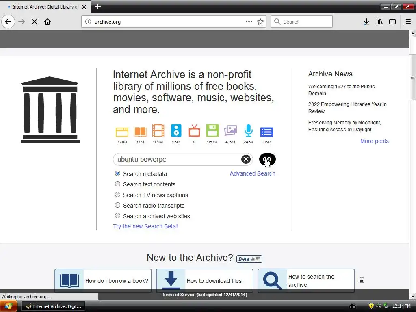Open How to search the archive card
This screenshot has width=416, height=312.
306,280
